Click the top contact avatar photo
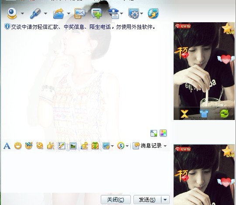Viewport: 236px width, 205px height. [x=204, y=71]
